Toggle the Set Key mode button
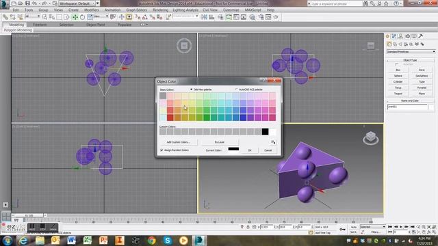Image resolution: width=438 pixels, height=246 pixels. pos(354,232)
